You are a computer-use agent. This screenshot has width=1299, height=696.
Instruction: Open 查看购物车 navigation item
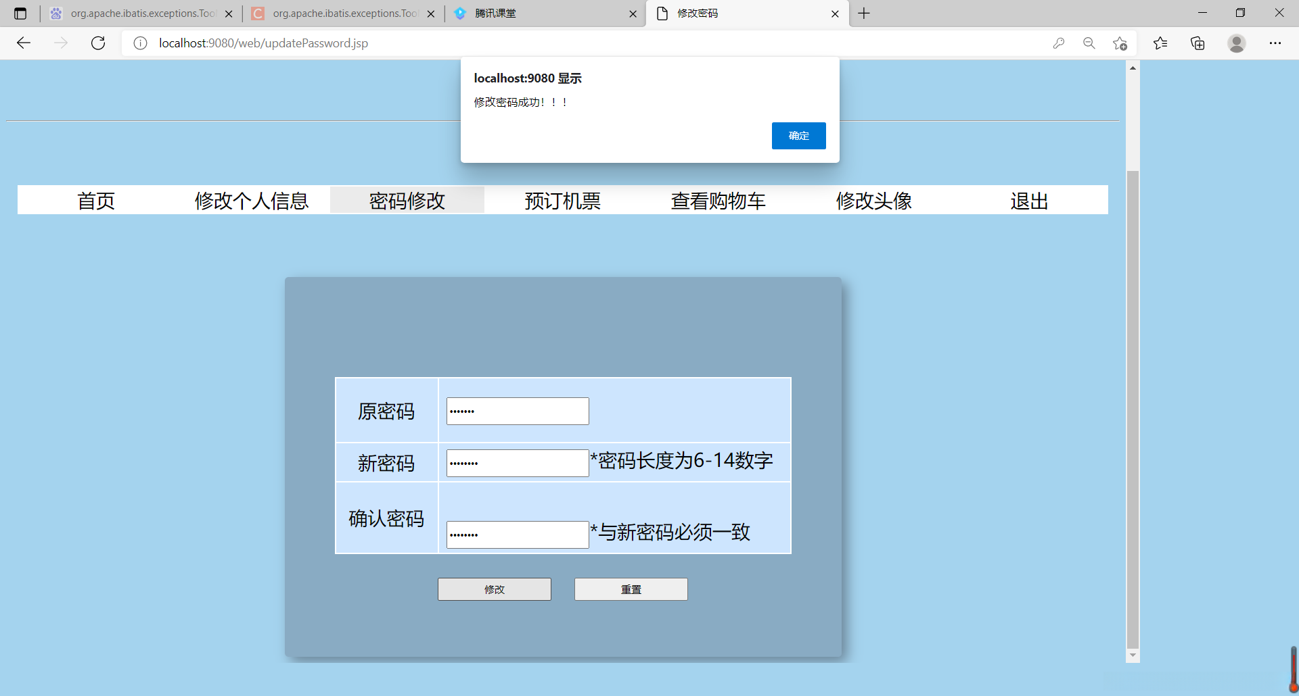(x=719, y=201)
